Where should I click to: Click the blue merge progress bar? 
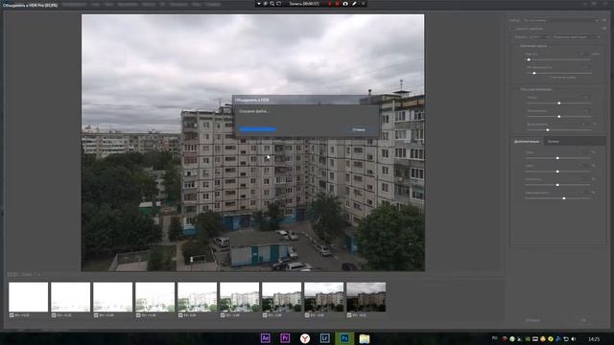coord(258,129)
